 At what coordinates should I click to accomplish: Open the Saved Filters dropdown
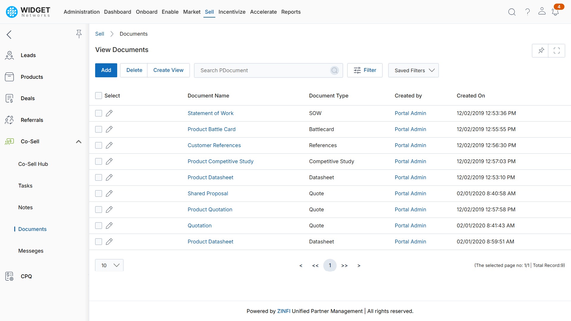coord(413,70)
